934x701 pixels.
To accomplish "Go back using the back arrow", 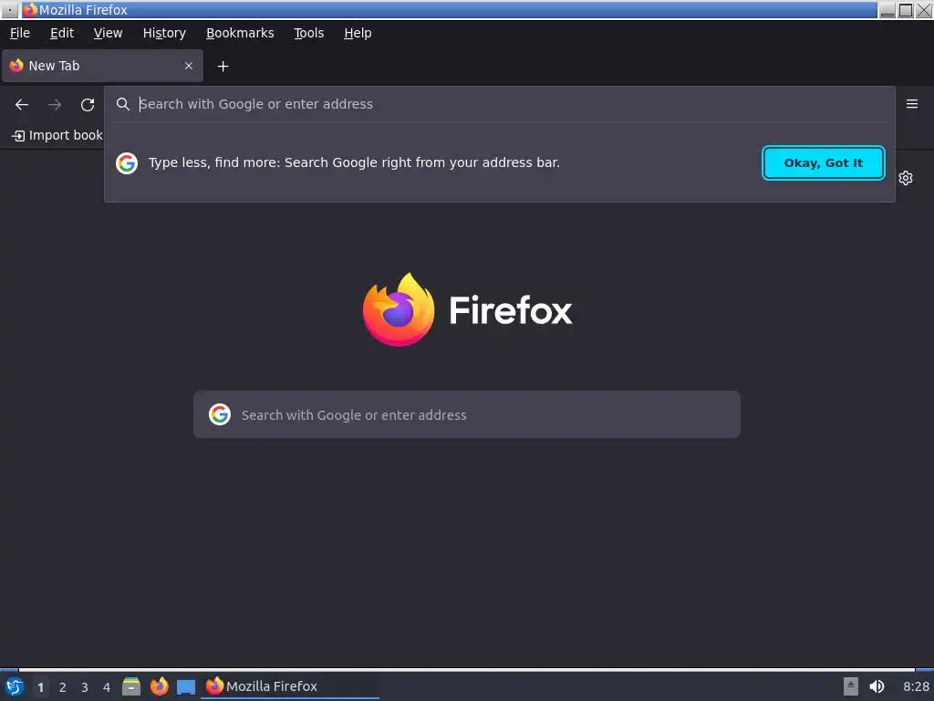I will click(22, 105).
